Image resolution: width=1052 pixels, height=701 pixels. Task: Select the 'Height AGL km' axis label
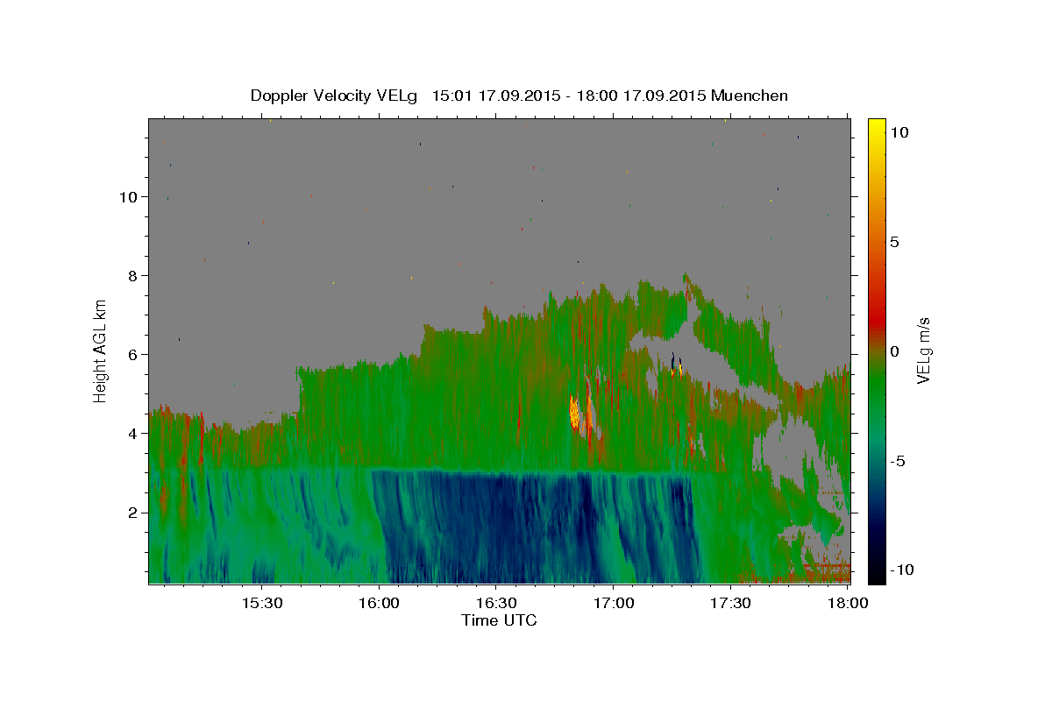click(101, 350)
